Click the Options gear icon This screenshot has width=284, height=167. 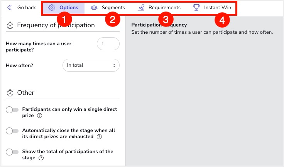click(x=52, y=8)
